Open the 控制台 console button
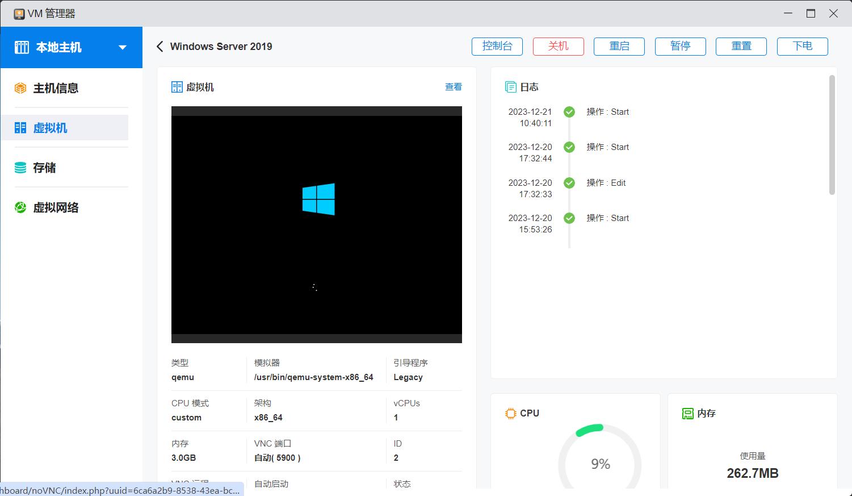Screen dimensions: 852x496 tap(497, 47)
